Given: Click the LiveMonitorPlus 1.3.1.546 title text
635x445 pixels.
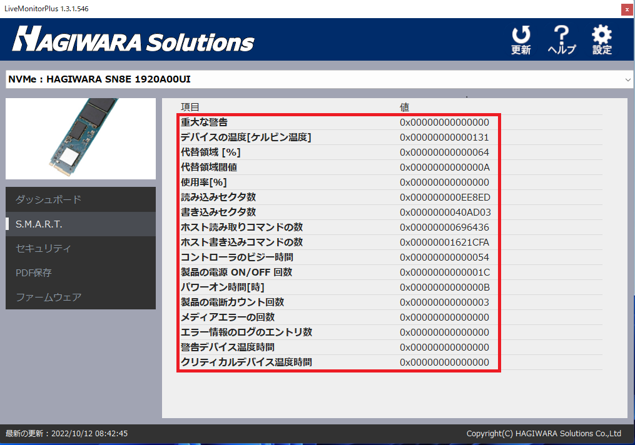Looking at the screenshot, I should 46,9.
